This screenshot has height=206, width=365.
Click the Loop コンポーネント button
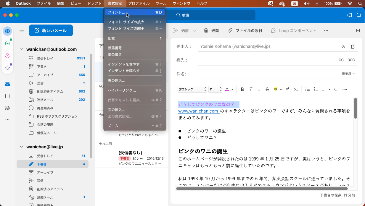click(294, 30)
